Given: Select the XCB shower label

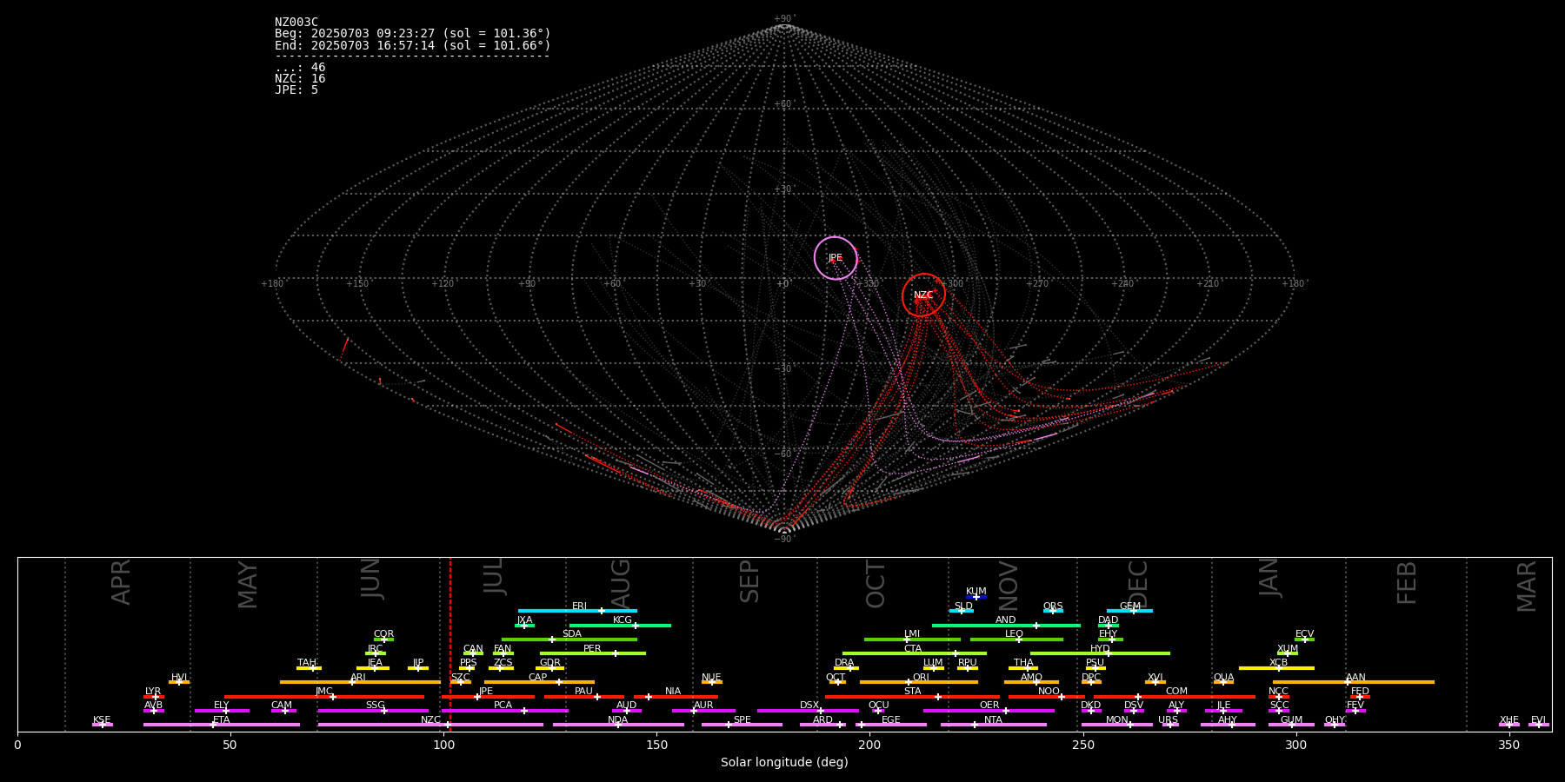Looking at the screenshot, I should [x=1279, y=663].
